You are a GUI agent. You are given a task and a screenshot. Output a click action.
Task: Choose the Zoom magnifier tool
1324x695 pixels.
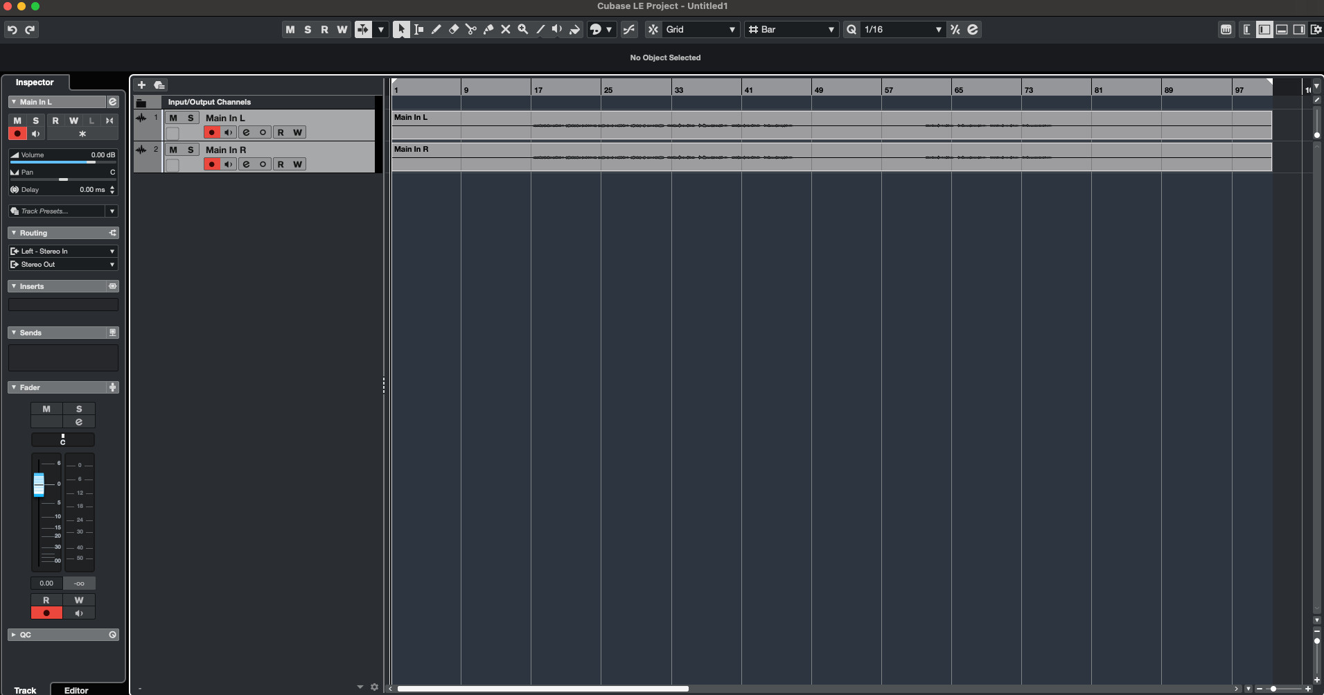click(x=523, y=29)
